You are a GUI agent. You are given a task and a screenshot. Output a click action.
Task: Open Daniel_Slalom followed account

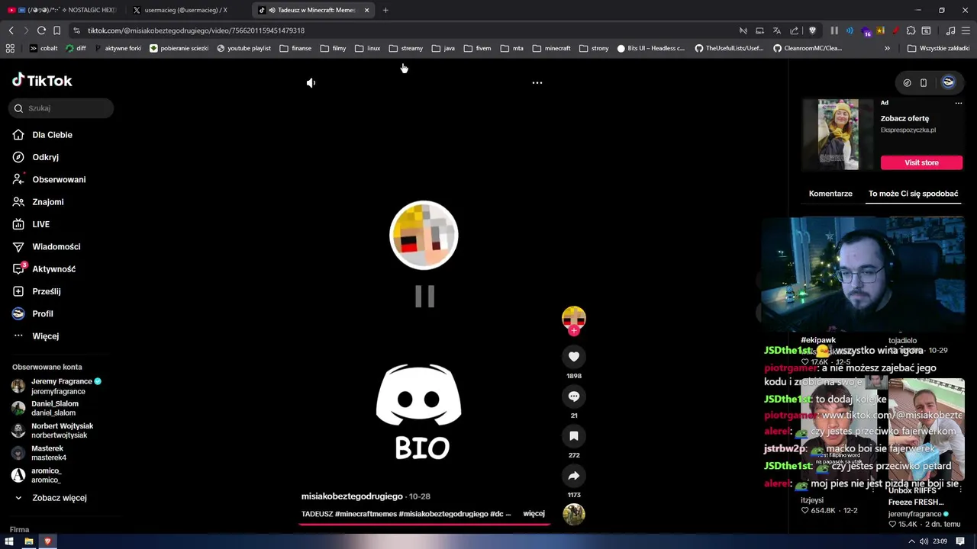pyautogui.click(x=54, y=408)
